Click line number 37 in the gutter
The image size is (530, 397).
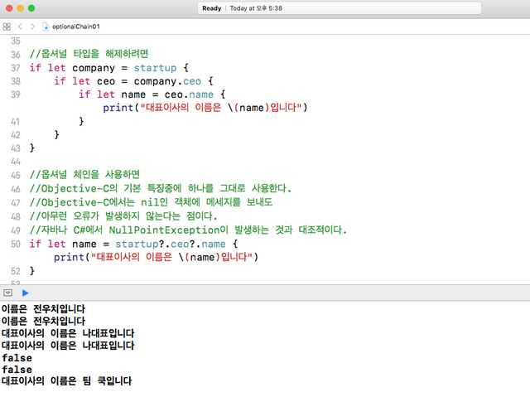(16, 68)
